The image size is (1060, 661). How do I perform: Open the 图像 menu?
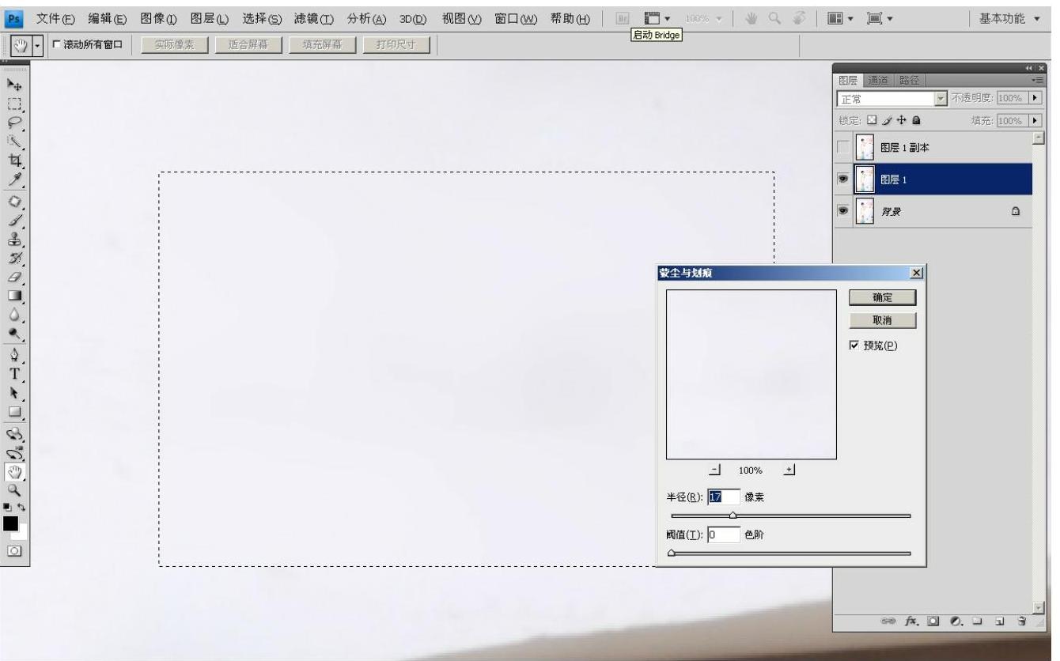tap(160, 17)
